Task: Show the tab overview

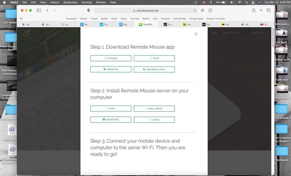Action: (x=268, y=11)
